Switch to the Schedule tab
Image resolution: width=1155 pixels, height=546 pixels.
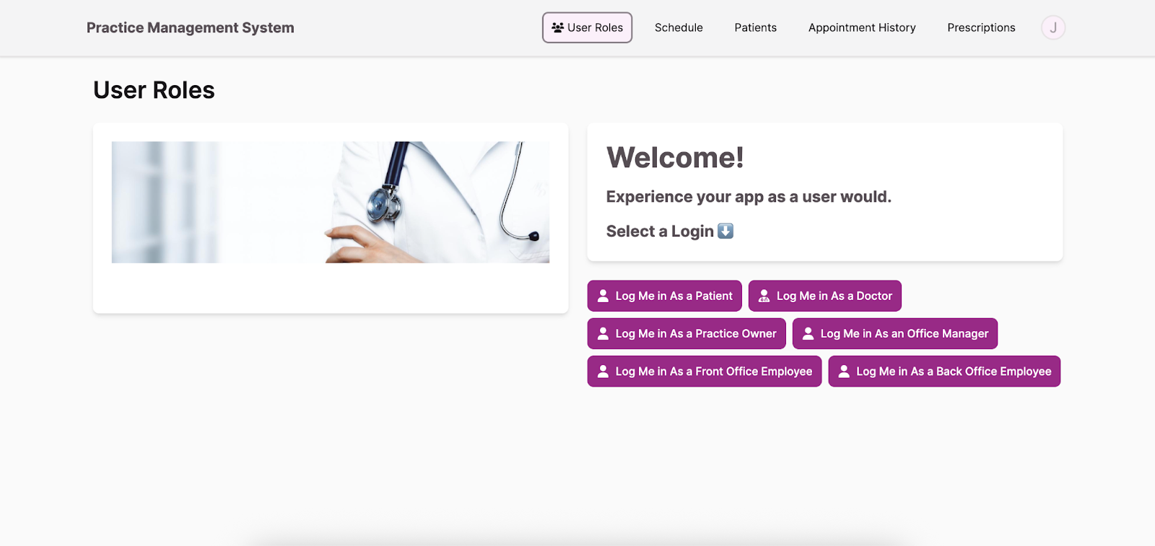(x=679, y=27)
